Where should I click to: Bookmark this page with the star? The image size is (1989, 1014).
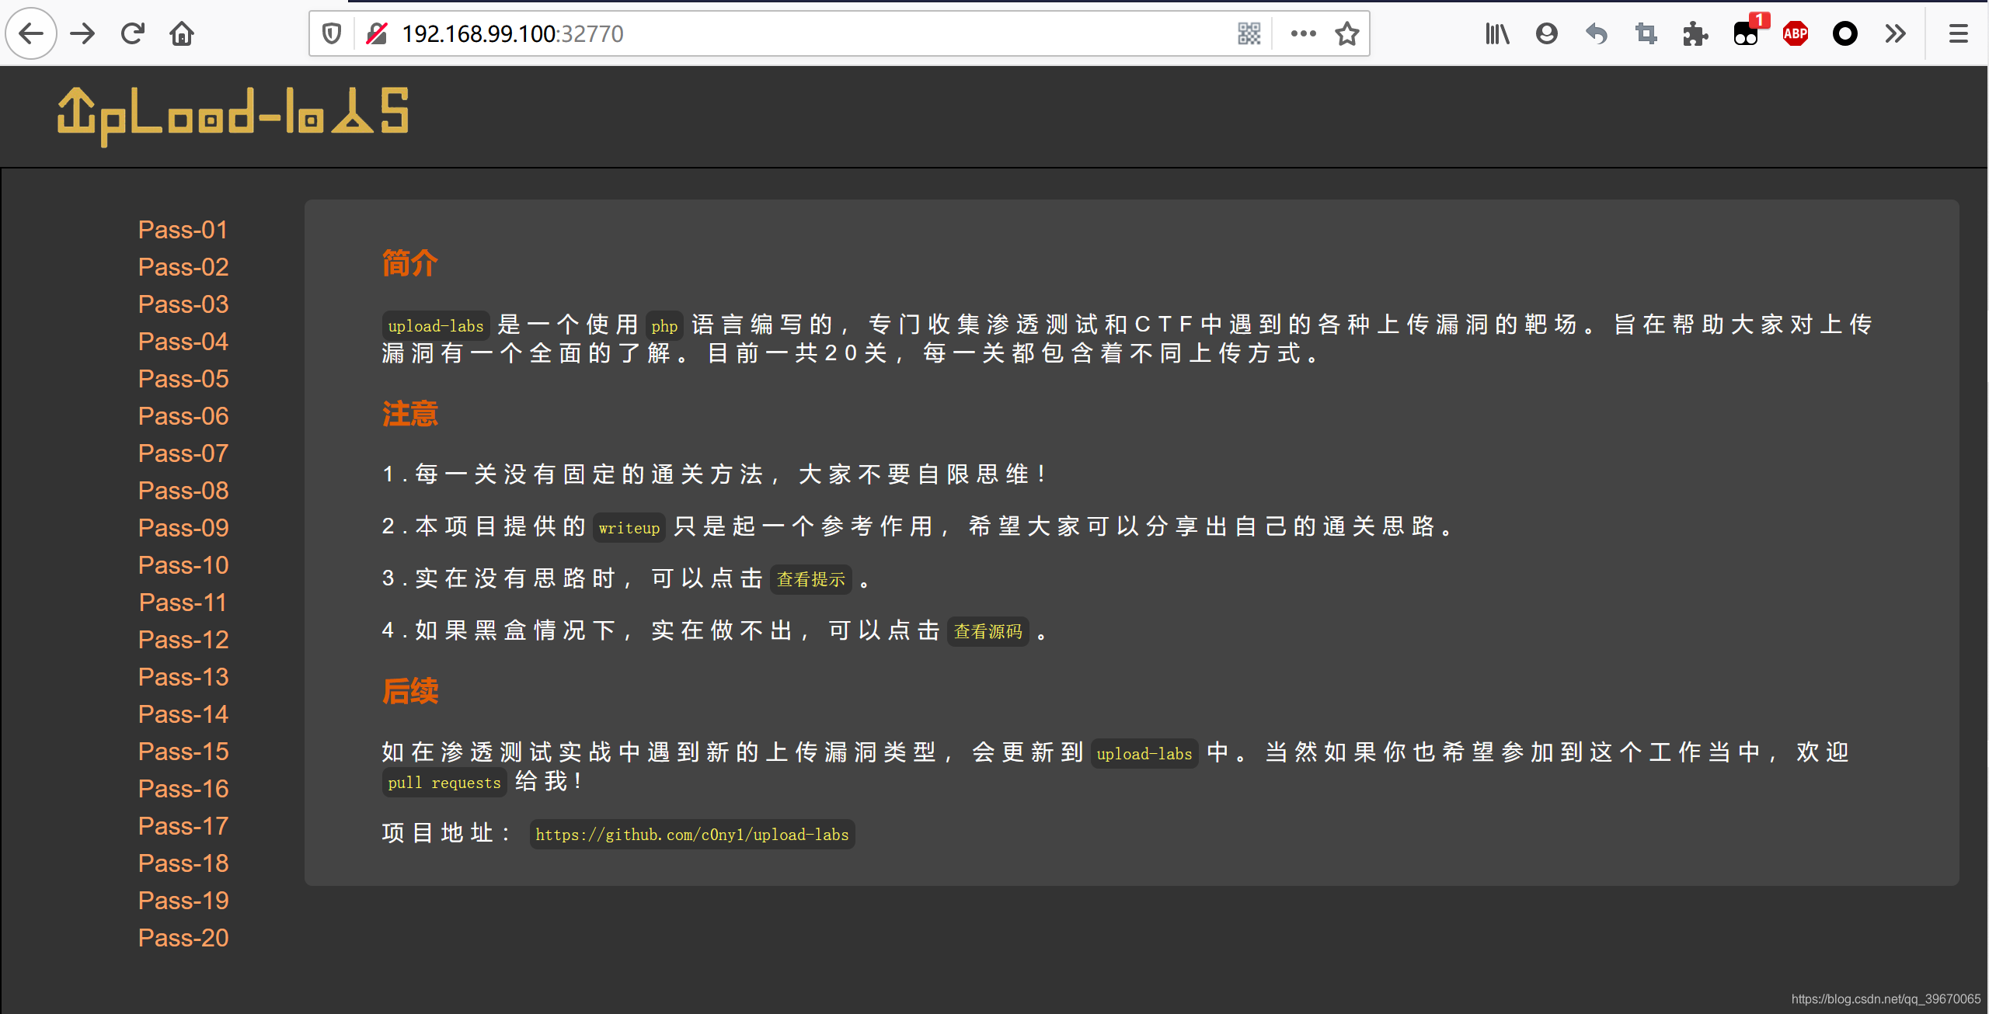tap(1346, 33)
